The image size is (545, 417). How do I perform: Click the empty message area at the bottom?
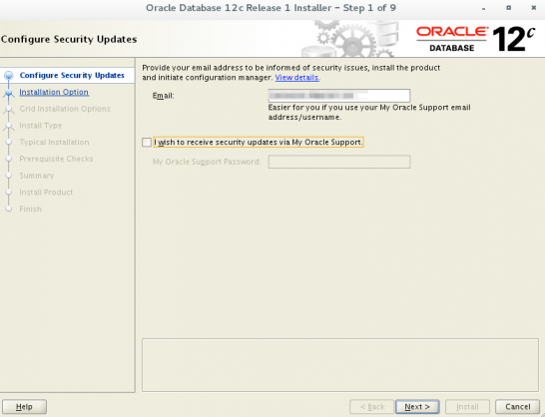pyautogui.click(x=340, y=365)
